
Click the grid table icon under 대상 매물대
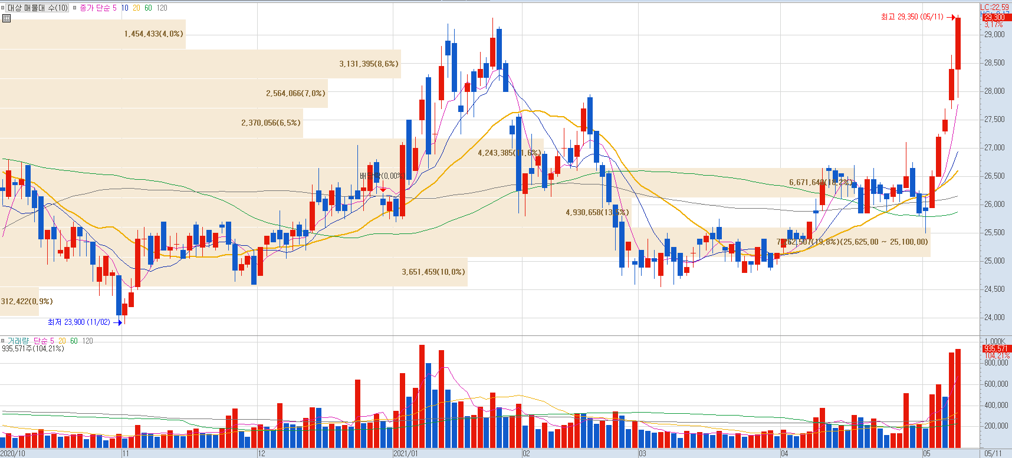tap(6, 18)
